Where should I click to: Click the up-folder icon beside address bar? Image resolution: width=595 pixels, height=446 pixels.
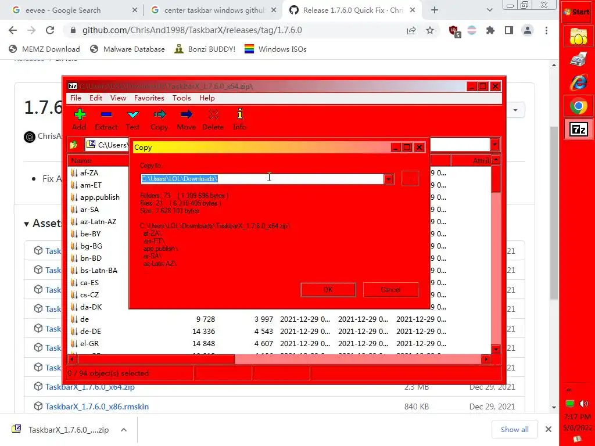[x=74, y=145]
